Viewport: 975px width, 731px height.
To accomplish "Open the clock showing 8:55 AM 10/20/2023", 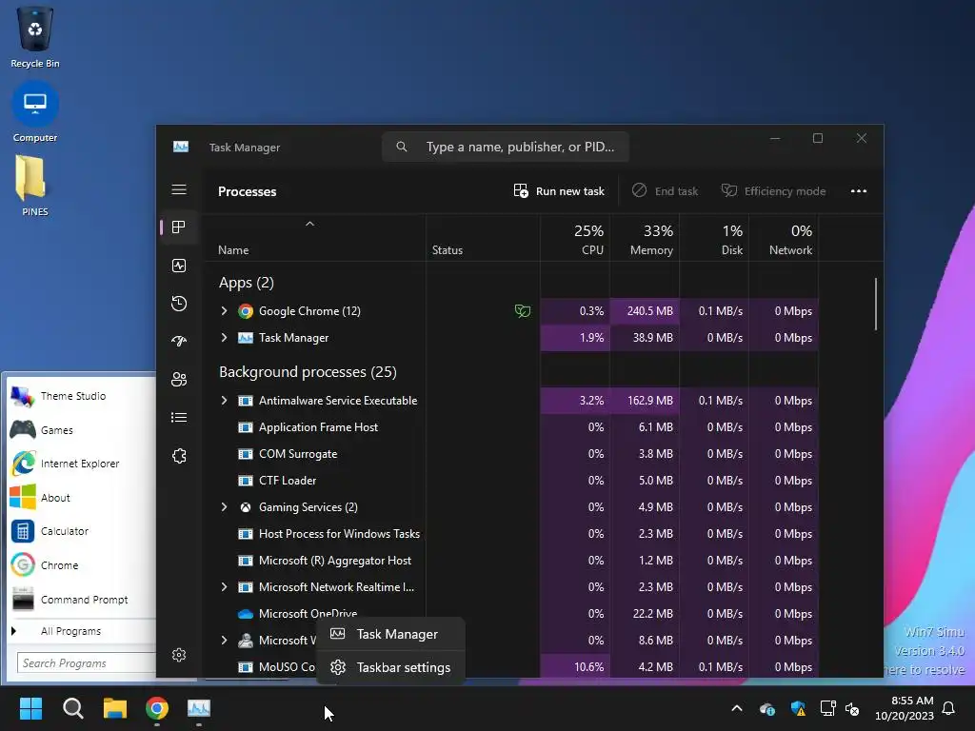I will 905,708.
